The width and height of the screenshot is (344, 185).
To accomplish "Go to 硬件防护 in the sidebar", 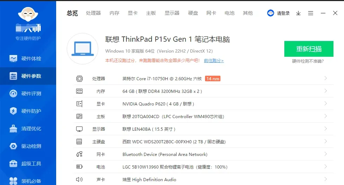I will tap(28, 111).
